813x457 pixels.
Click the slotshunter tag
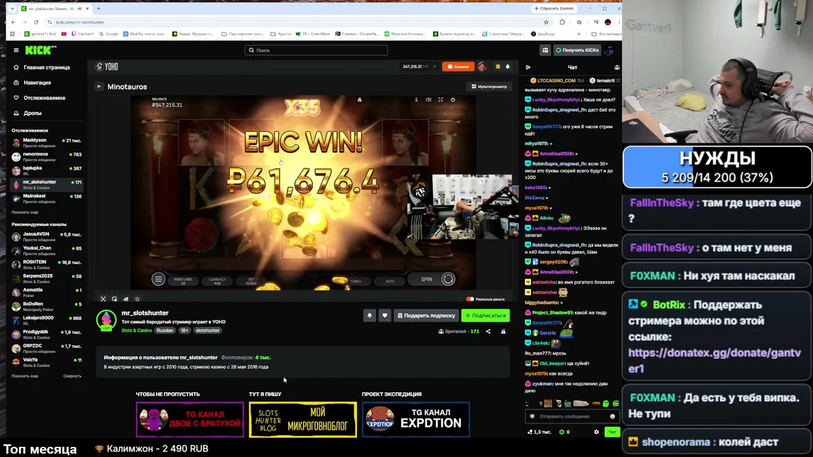coord(207,331)
